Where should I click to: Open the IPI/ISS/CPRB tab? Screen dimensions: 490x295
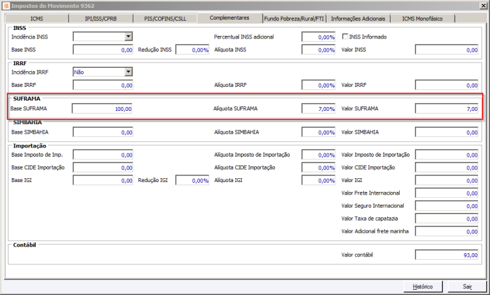(101, 19)
